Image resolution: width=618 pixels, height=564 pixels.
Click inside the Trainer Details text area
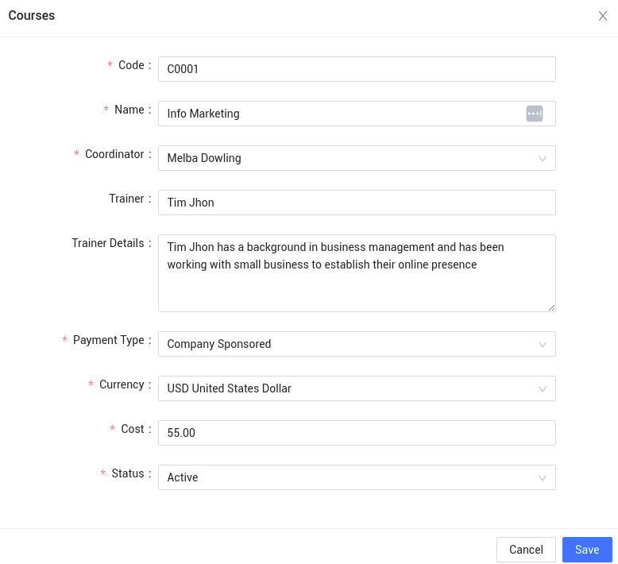[x=357, y=273]
